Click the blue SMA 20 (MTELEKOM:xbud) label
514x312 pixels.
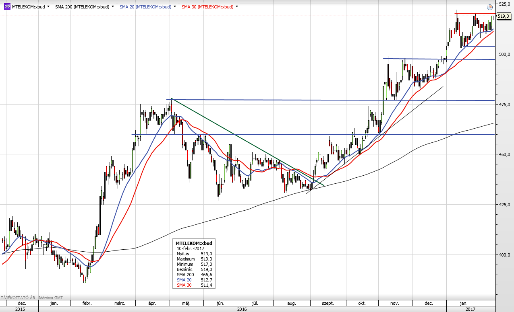pyautogui.click(x=145, y=7)
